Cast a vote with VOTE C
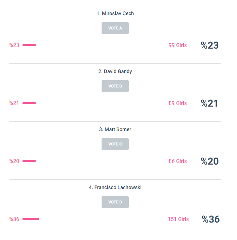Image resolution: width=237 pixels, height=240 pixels. click(x=115, y=144)
